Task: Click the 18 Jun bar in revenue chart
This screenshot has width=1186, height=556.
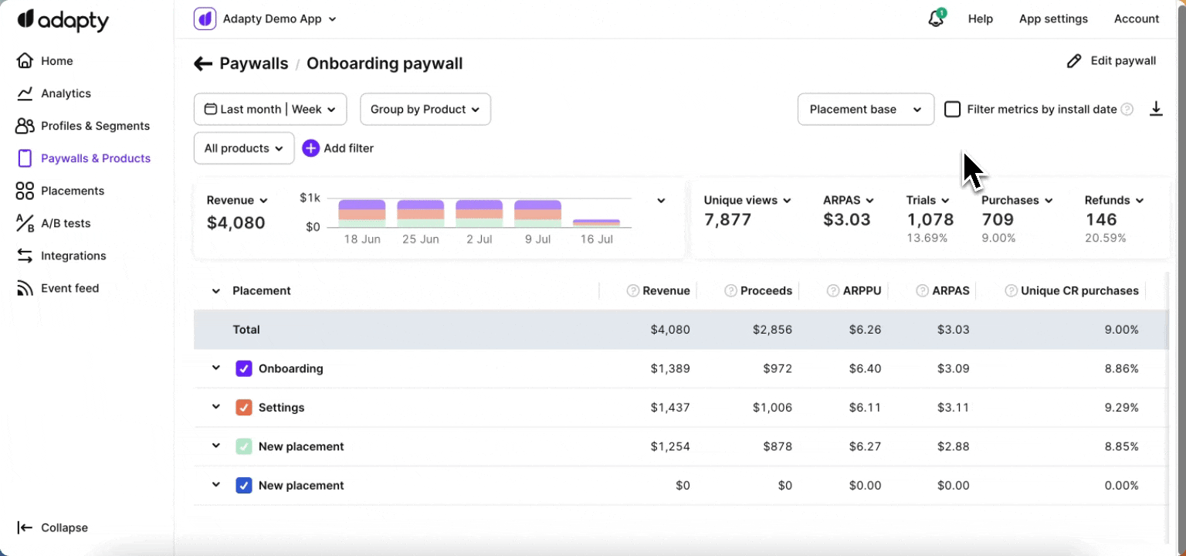Action: coord(362,213)
